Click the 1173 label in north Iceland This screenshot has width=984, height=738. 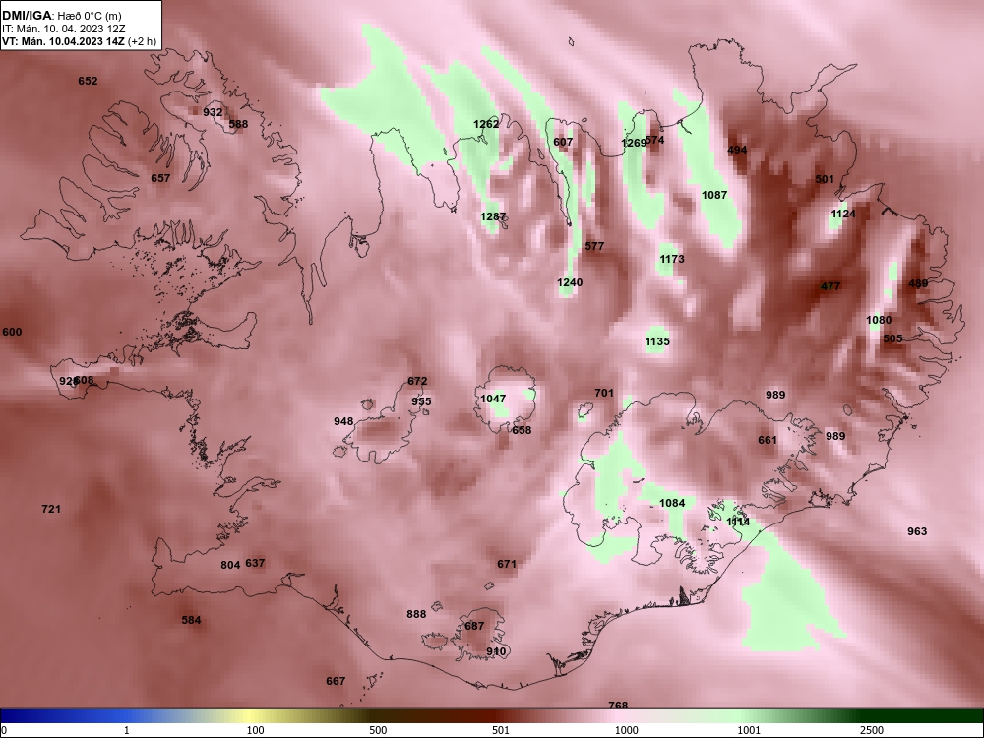[x=672, y=259]
